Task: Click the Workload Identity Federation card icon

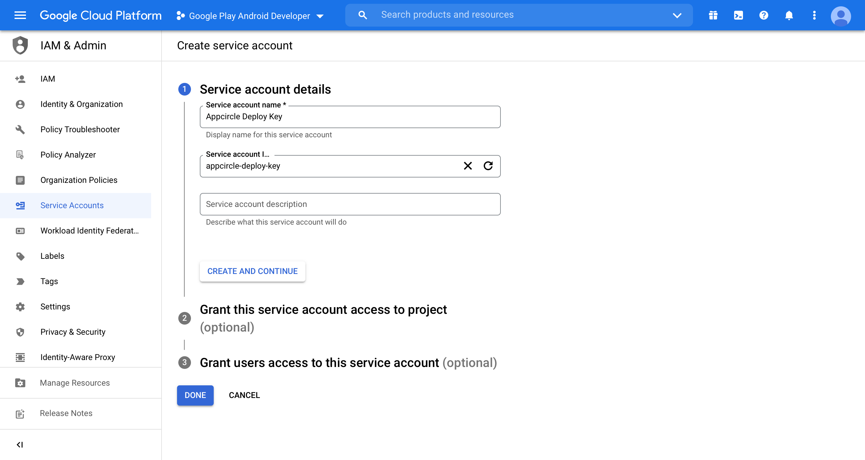Action: click(20, 231)
